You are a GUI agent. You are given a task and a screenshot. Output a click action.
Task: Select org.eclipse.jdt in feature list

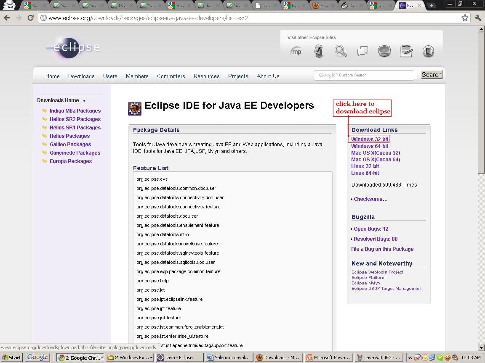[151, 290]
